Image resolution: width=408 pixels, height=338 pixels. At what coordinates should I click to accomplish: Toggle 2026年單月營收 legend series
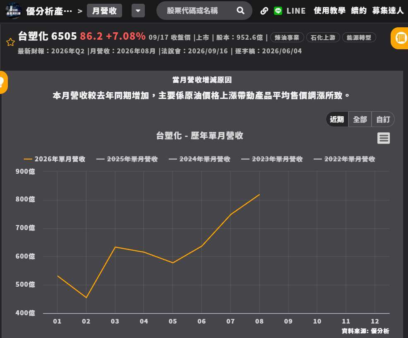pos(54,159)
